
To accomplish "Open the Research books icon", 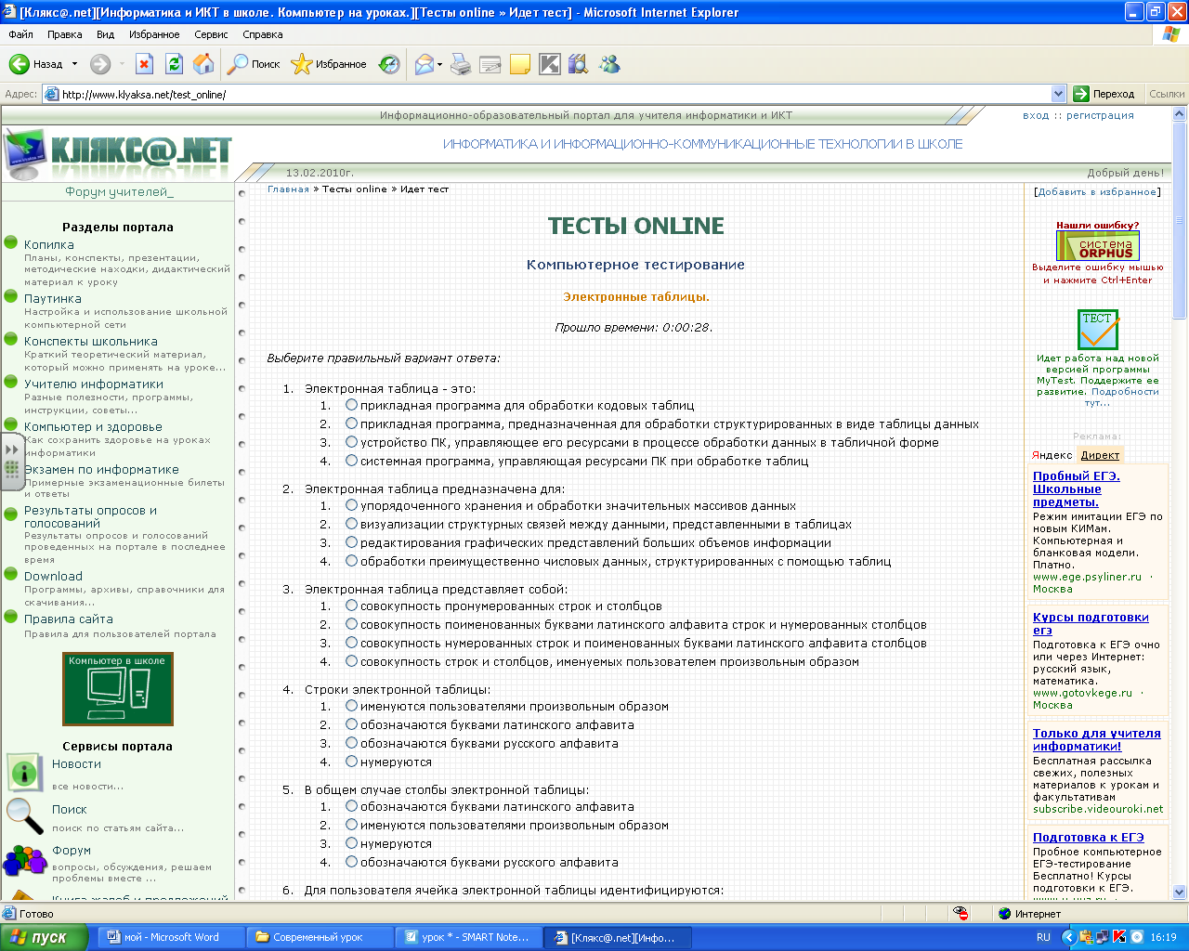I will coord(579,64).
